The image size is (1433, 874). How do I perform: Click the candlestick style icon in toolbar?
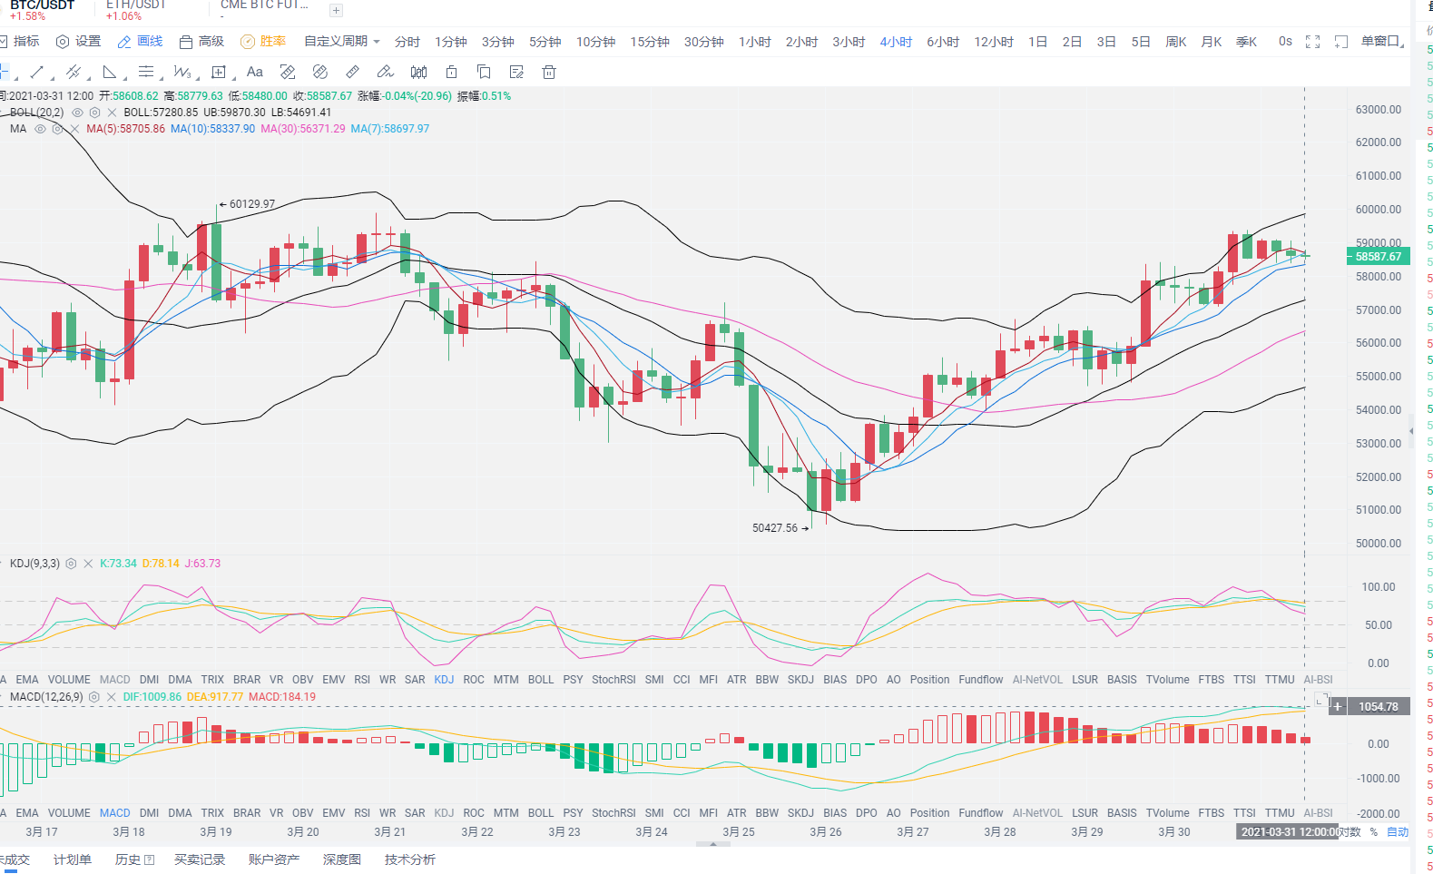tap(418, 72)
